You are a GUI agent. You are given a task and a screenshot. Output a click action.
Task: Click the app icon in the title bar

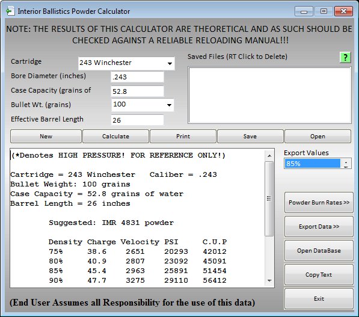coord(10,11)
